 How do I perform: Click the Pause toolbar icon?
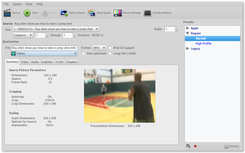point(45,13)
